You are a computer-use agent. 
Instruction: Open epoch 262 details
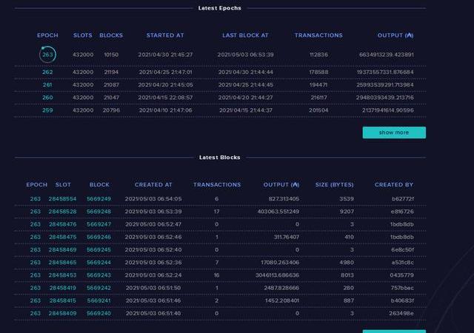click(47, 73)
